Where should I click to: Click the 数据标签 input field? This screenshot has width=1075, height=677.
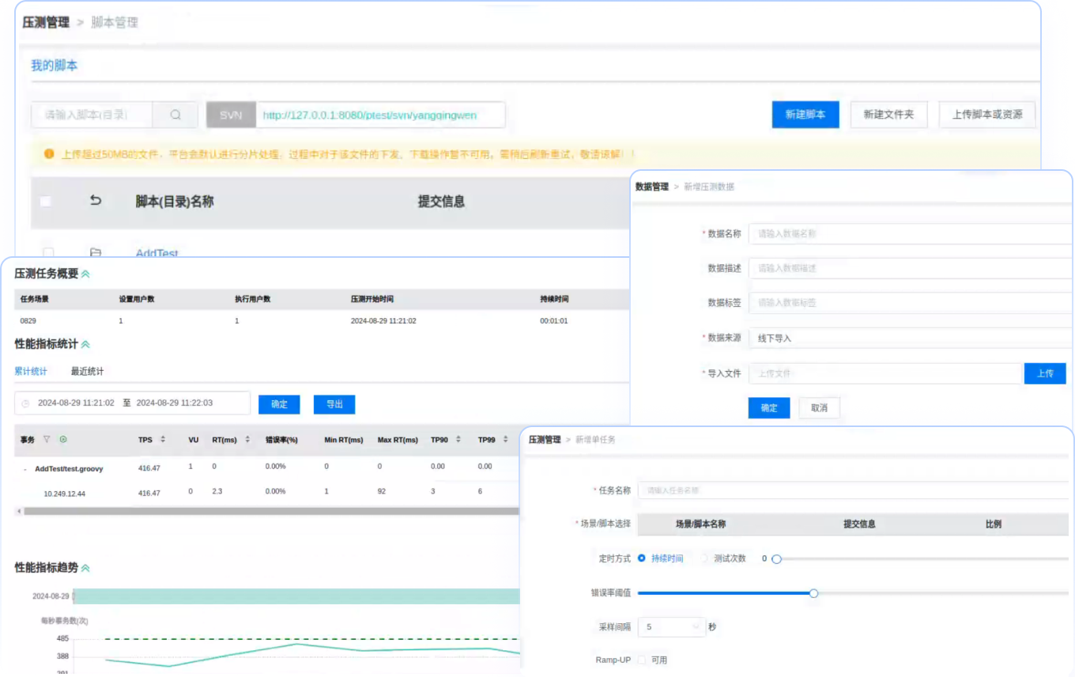pos(910,302)
